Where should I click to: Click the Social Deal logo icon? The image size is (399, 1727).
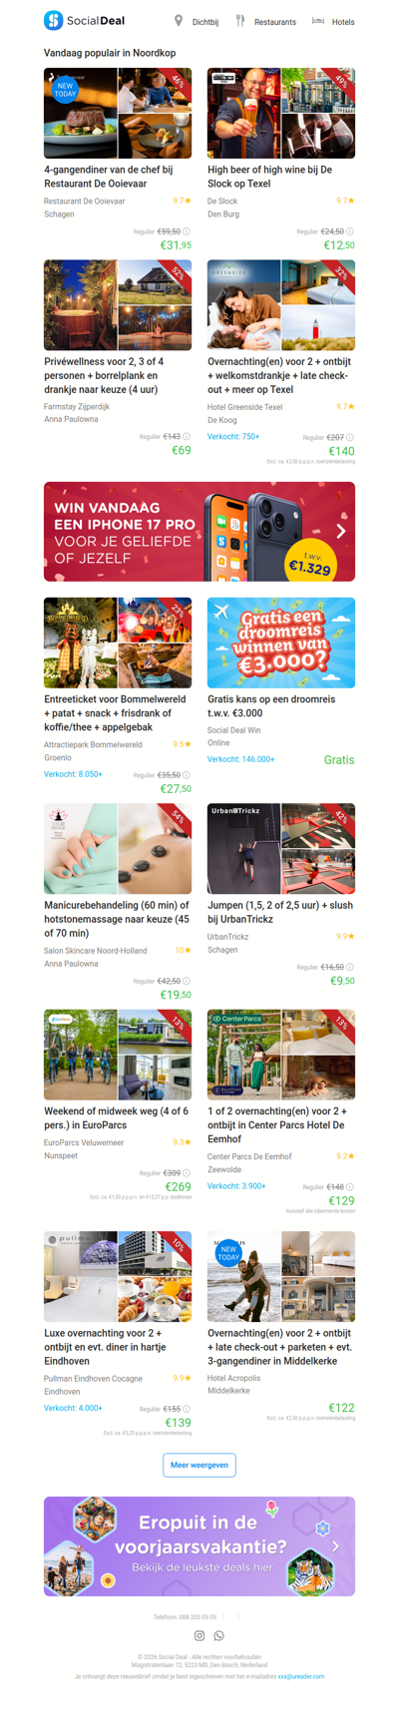[54, 20]
